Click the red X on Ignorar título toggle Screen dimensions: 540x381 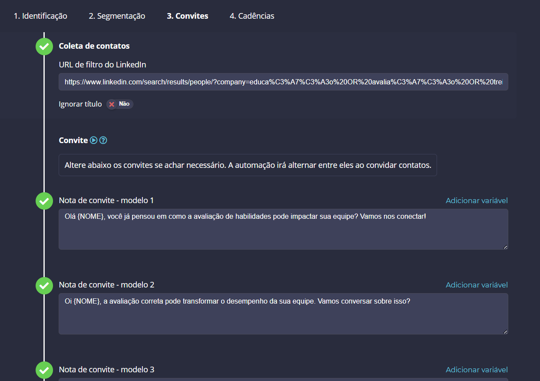[112, 104]
